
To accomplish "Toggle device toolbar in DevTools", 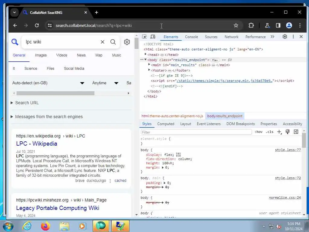I will coord(153,37).
